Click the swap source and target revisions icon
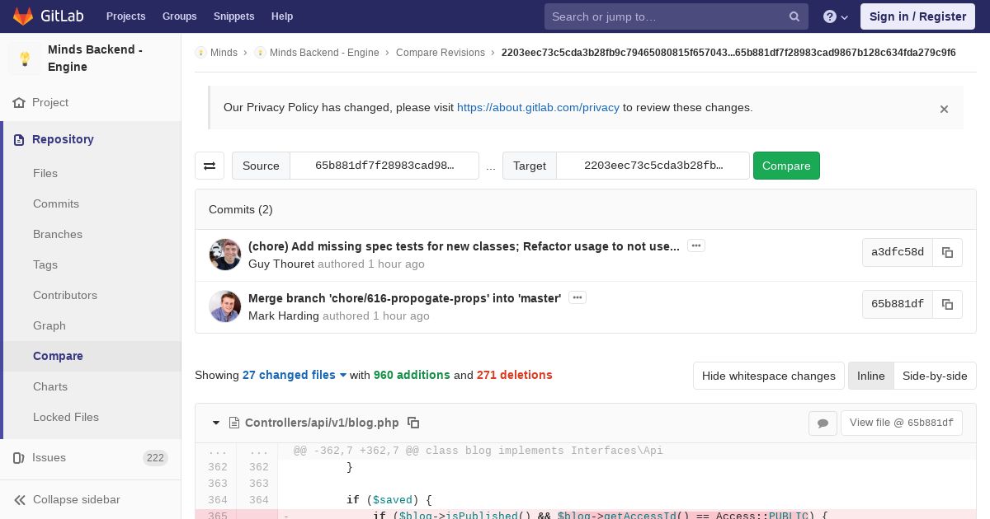Image resolution: width=990 pixels, height=519 pixels. [210, 166]
